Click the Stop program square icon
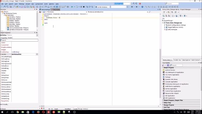This screenshot has height=114, width=202. pyautogui.click(x=84, y=7)
